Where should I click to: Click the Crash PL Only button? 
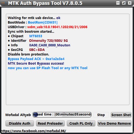tap(81, 123)
